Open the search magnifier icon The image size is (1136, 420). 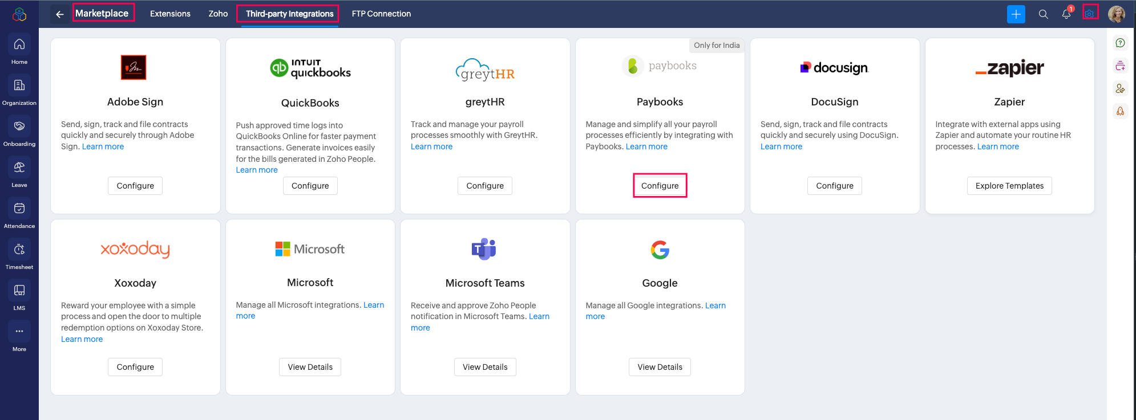click(x=1044, y=14)
